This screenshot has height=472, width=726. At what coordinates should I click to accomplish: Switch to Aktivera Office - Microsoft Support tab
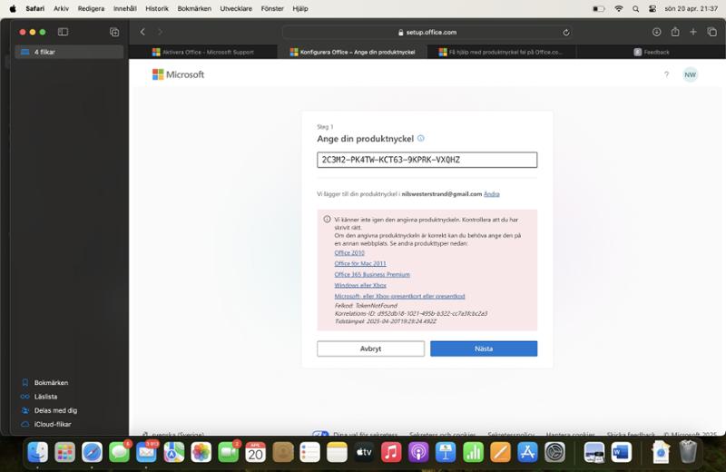(x=203, y=52)
